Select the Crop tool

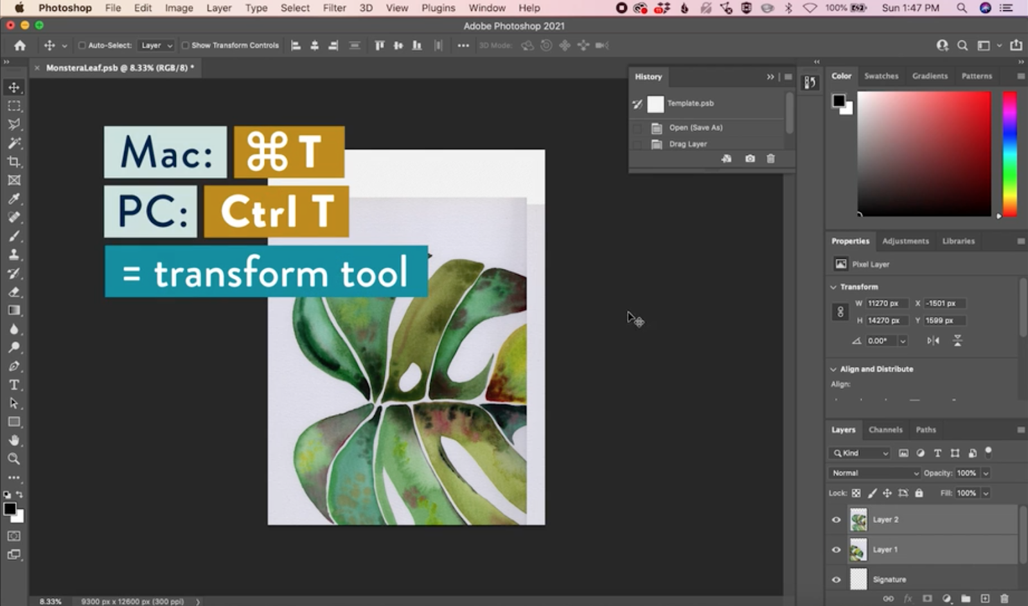pos(13,162)
